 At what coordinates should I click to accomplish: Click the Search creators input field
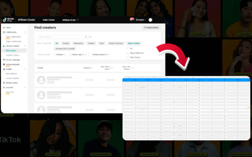pos(63,37)
